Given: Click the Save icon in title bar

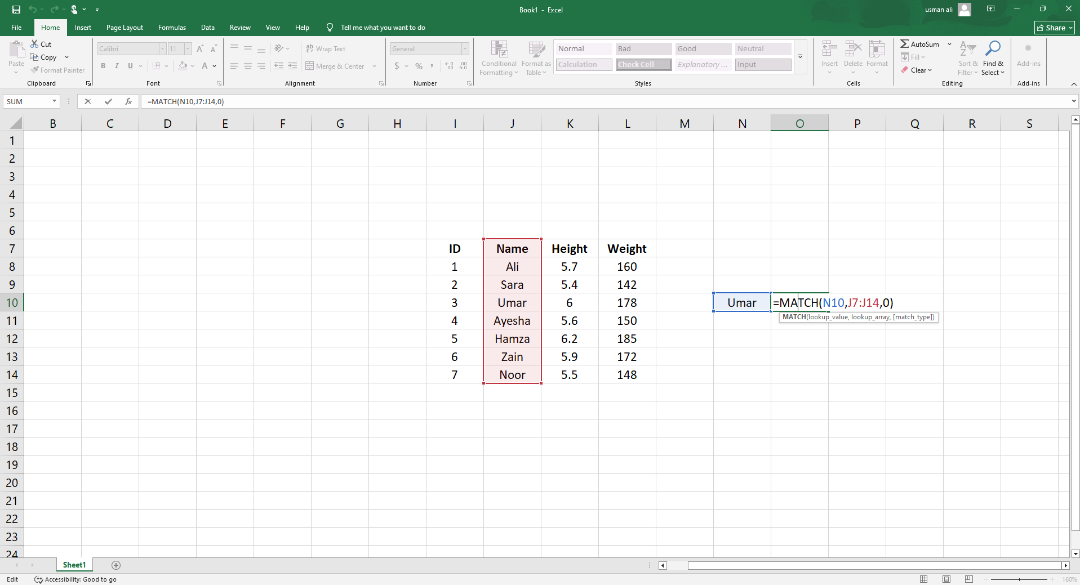Looking at the screenshot, I should click(16, 10).
